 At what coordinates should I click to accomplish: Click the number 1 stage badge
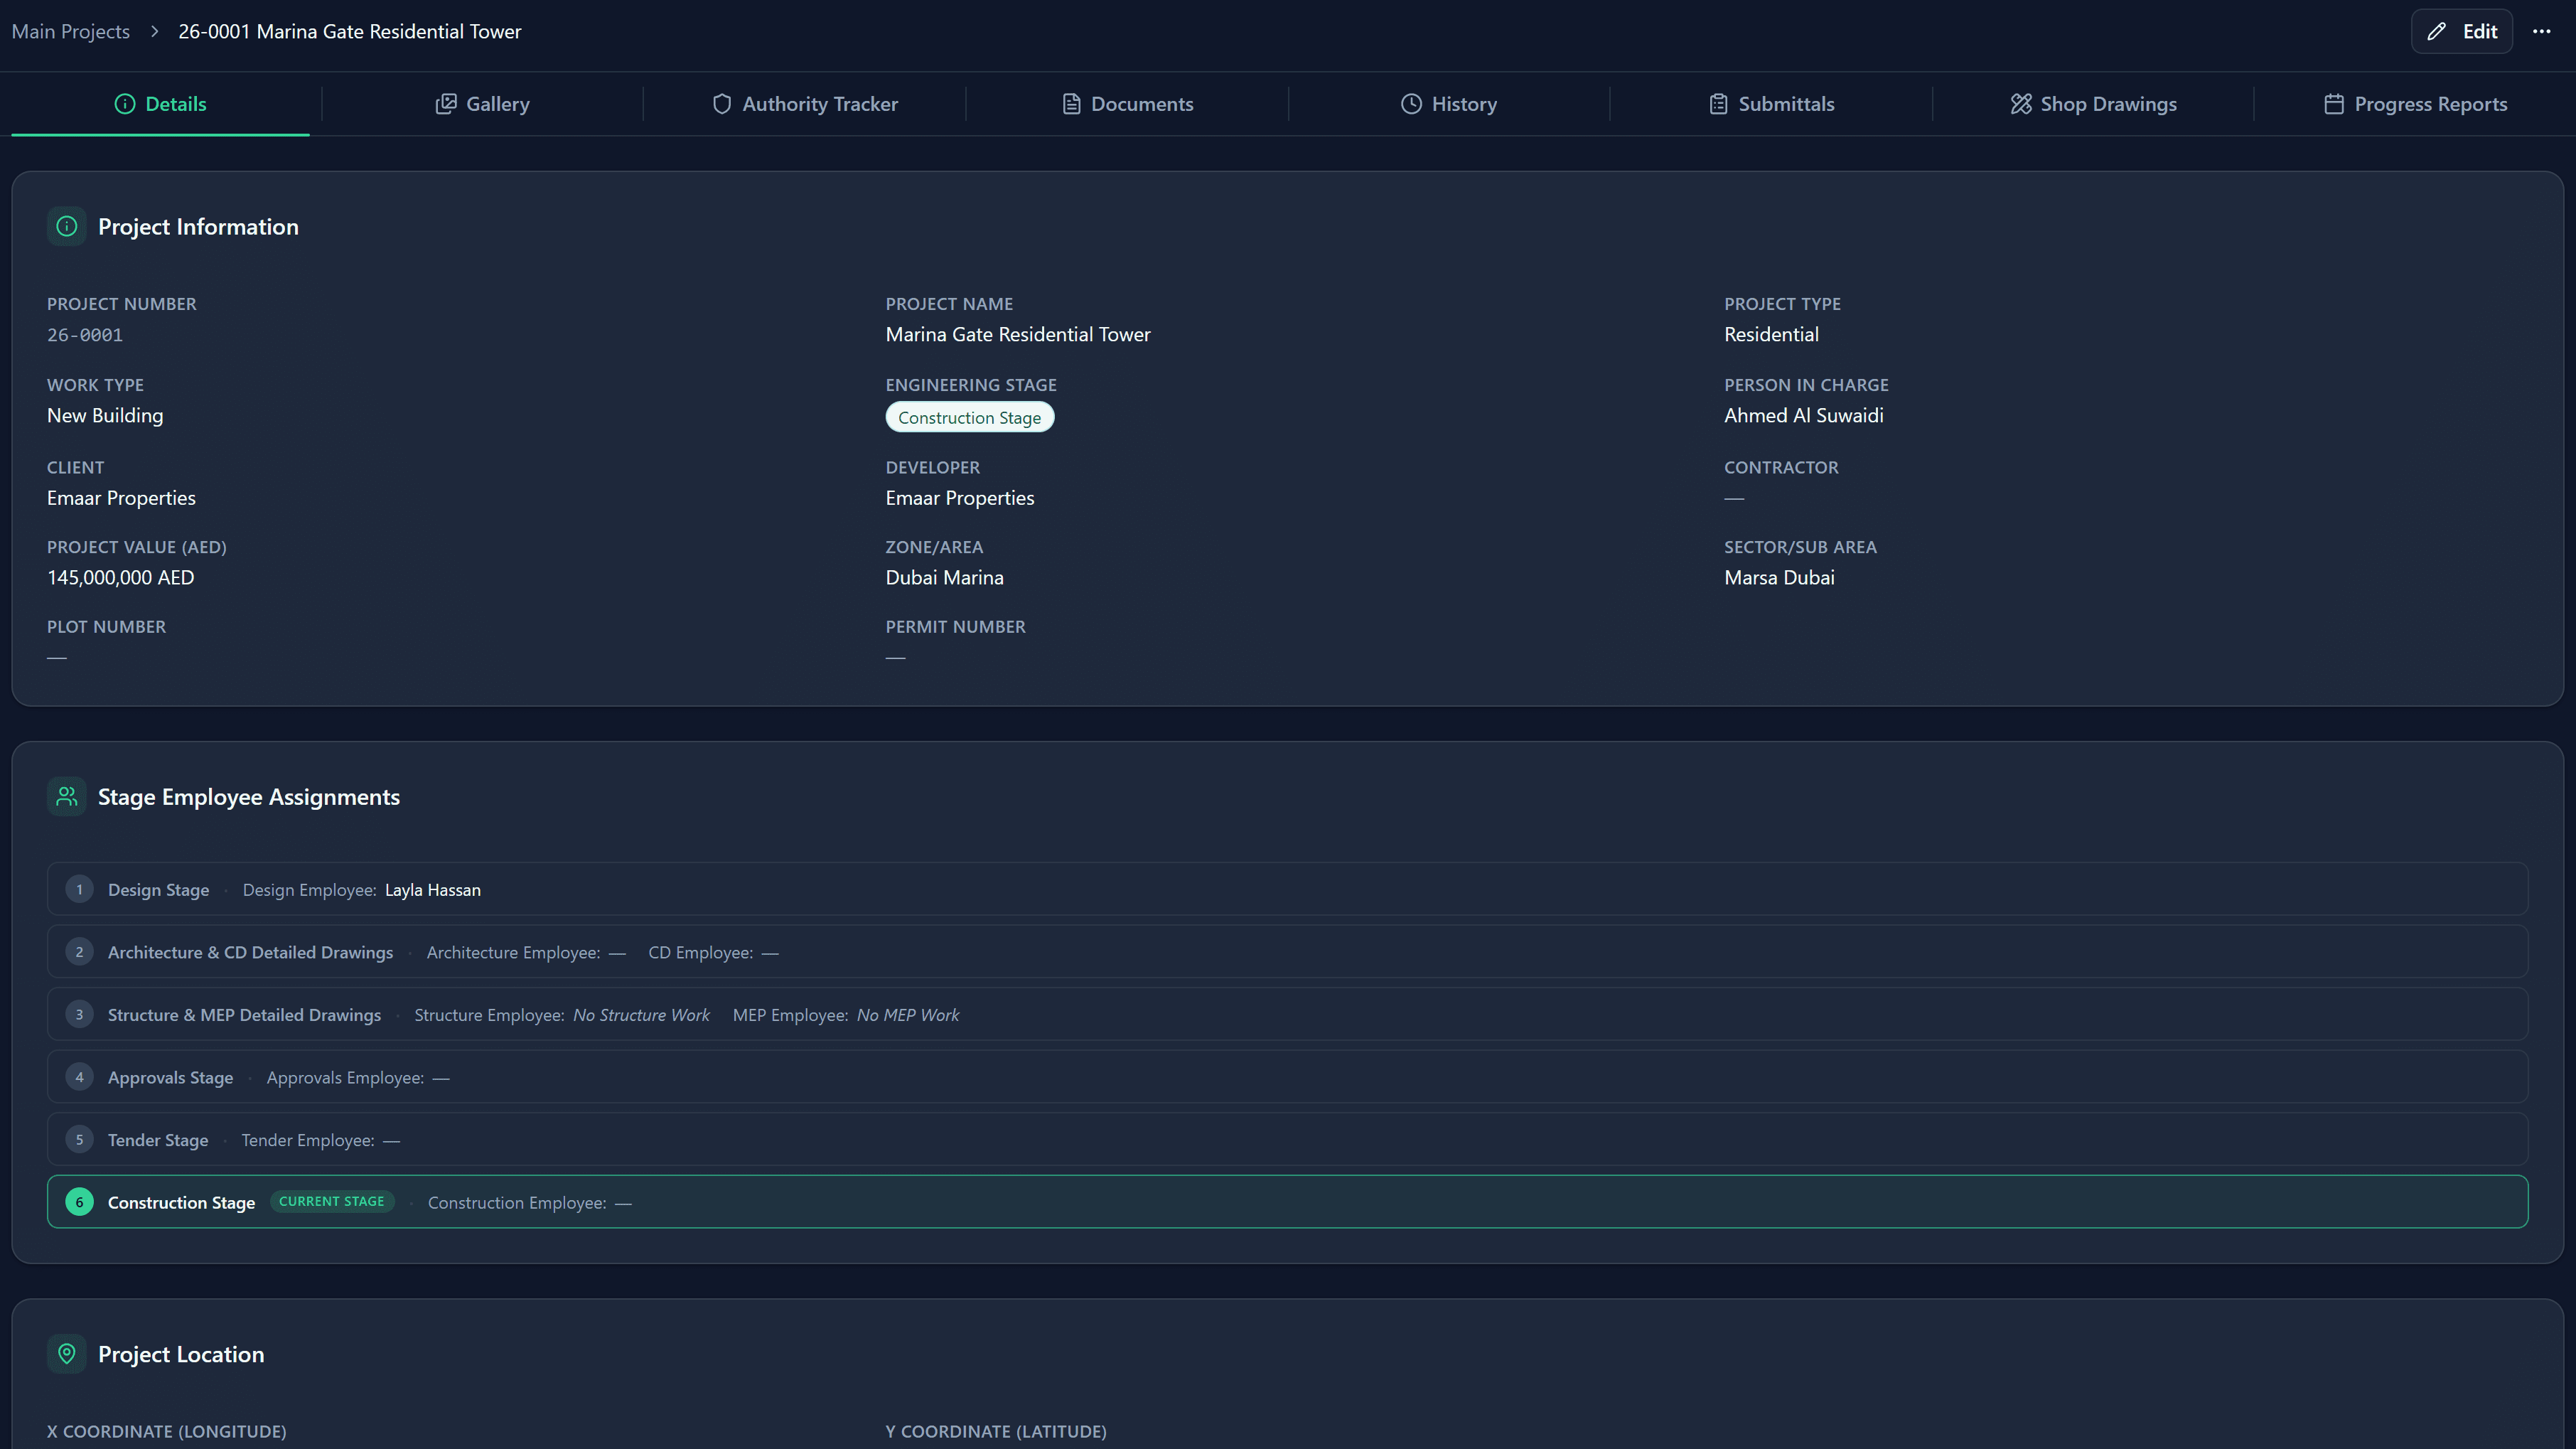(80, 889)
